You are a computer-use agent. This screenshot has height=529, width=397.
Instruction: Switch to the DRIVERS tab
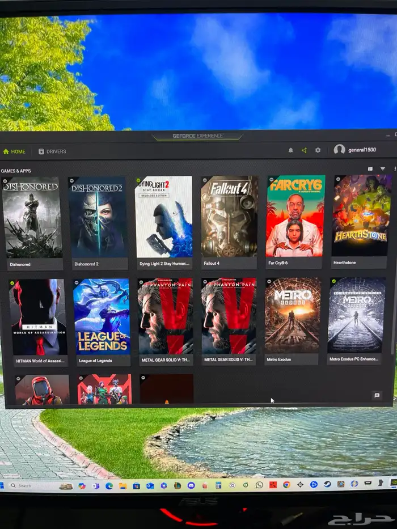(52, 151)
